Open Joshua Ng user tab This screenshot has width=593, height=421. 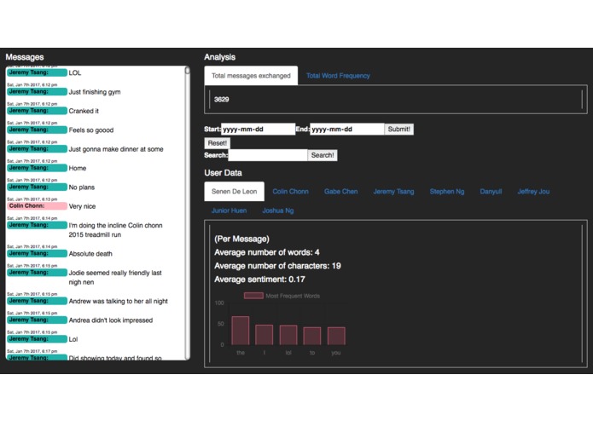278,210
